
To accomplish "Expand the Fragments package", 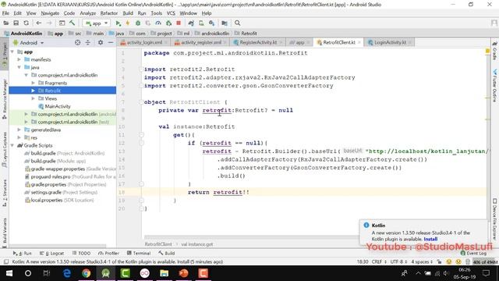I will [33, 83].
